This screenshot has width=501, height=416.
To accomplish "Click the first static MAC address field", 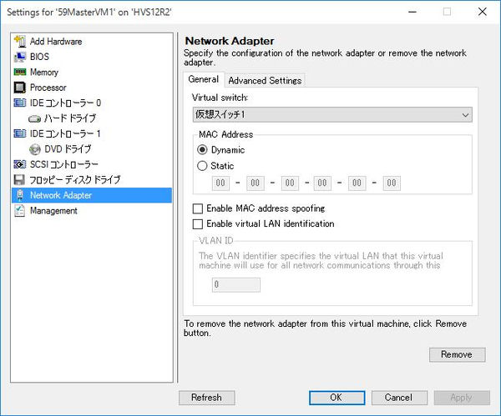I will click(221, 183).
